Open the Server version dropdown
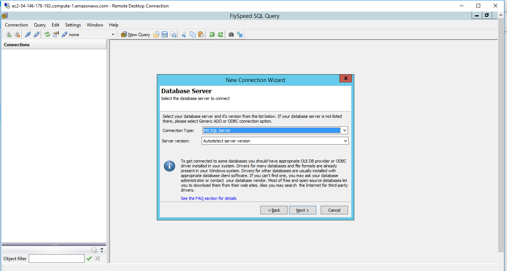Screen dimensions: 507x271 pos(344,141)
